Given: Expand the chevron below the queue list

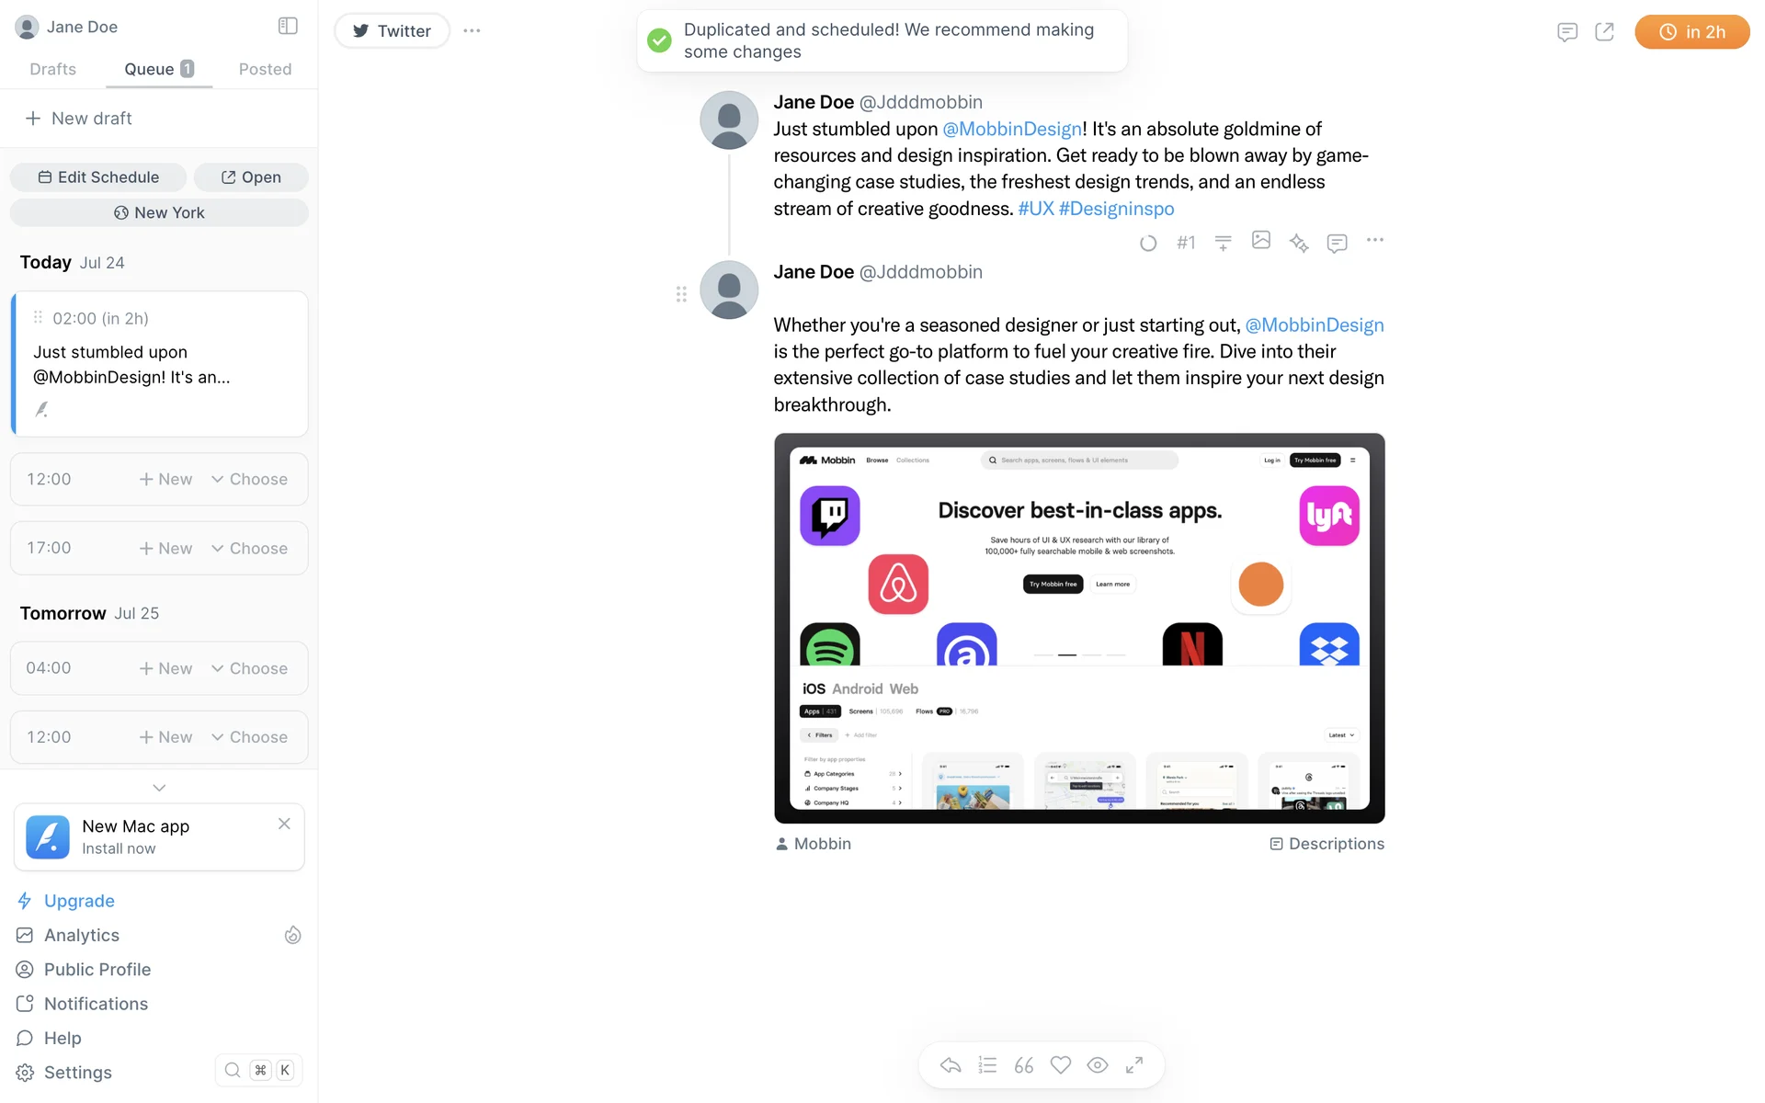Looking at the screenshot, I should click(x=159, y=788).
